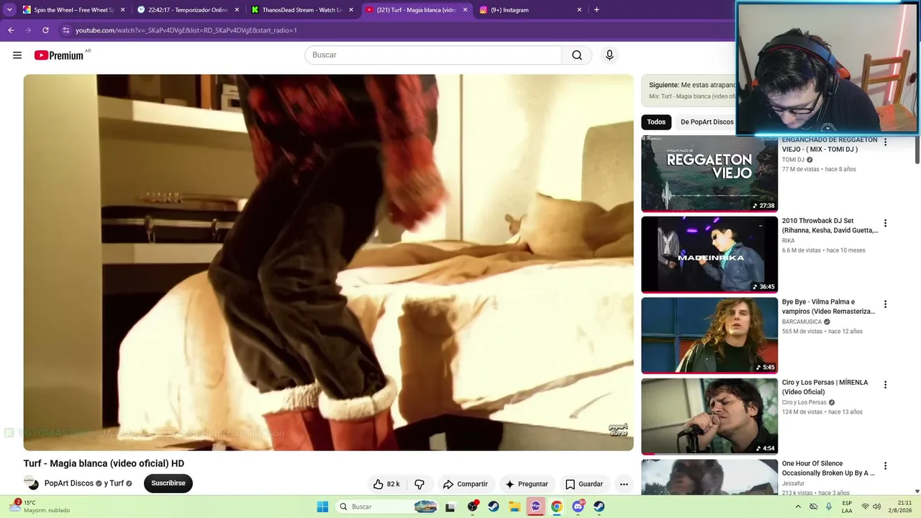Click the browser address bar URL
Screen dimensions: 921x518
186,30
